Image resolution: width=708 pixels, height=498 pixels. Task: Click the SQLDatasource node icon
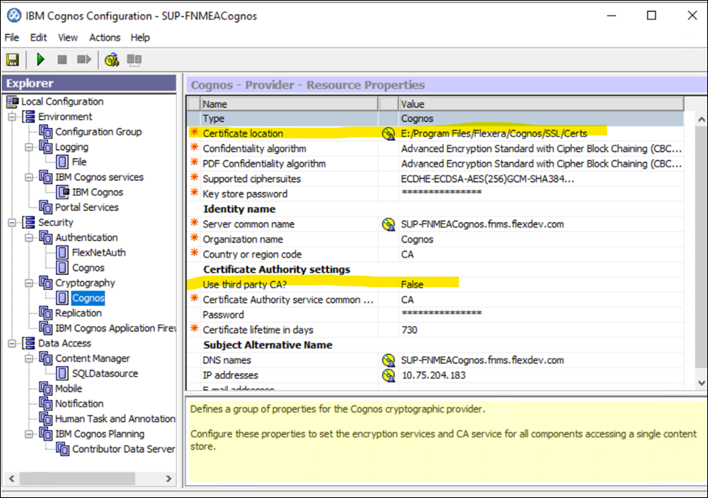pyautogui.click(x=63, y=374)
